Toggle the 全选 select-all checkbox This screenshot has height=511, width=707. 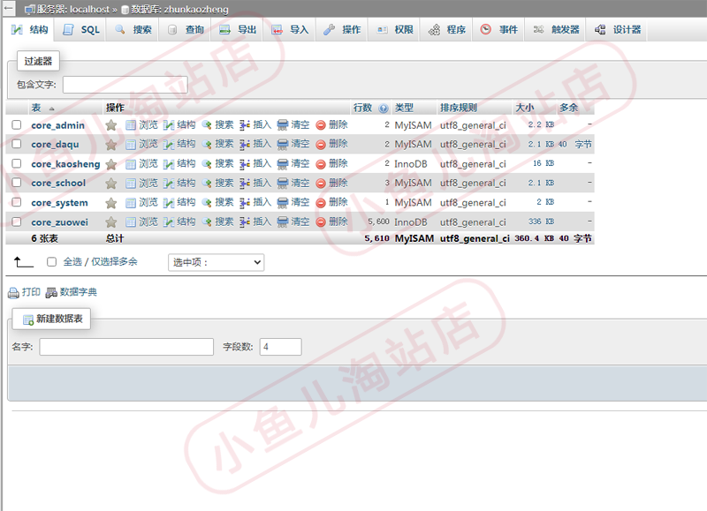[52, 261]
